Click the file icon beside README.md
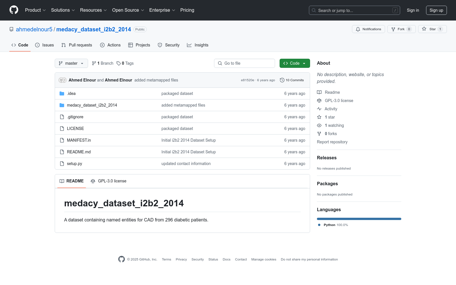The image size is (456, 285). pos(62,152)
